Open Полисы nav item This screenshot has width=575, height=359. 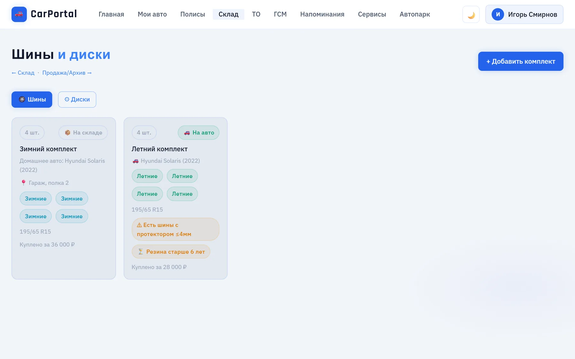coord(193,14)
